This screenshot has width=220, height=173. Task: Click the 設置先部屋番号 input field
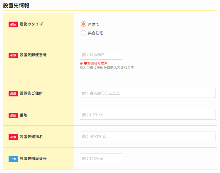click(101, 158)
